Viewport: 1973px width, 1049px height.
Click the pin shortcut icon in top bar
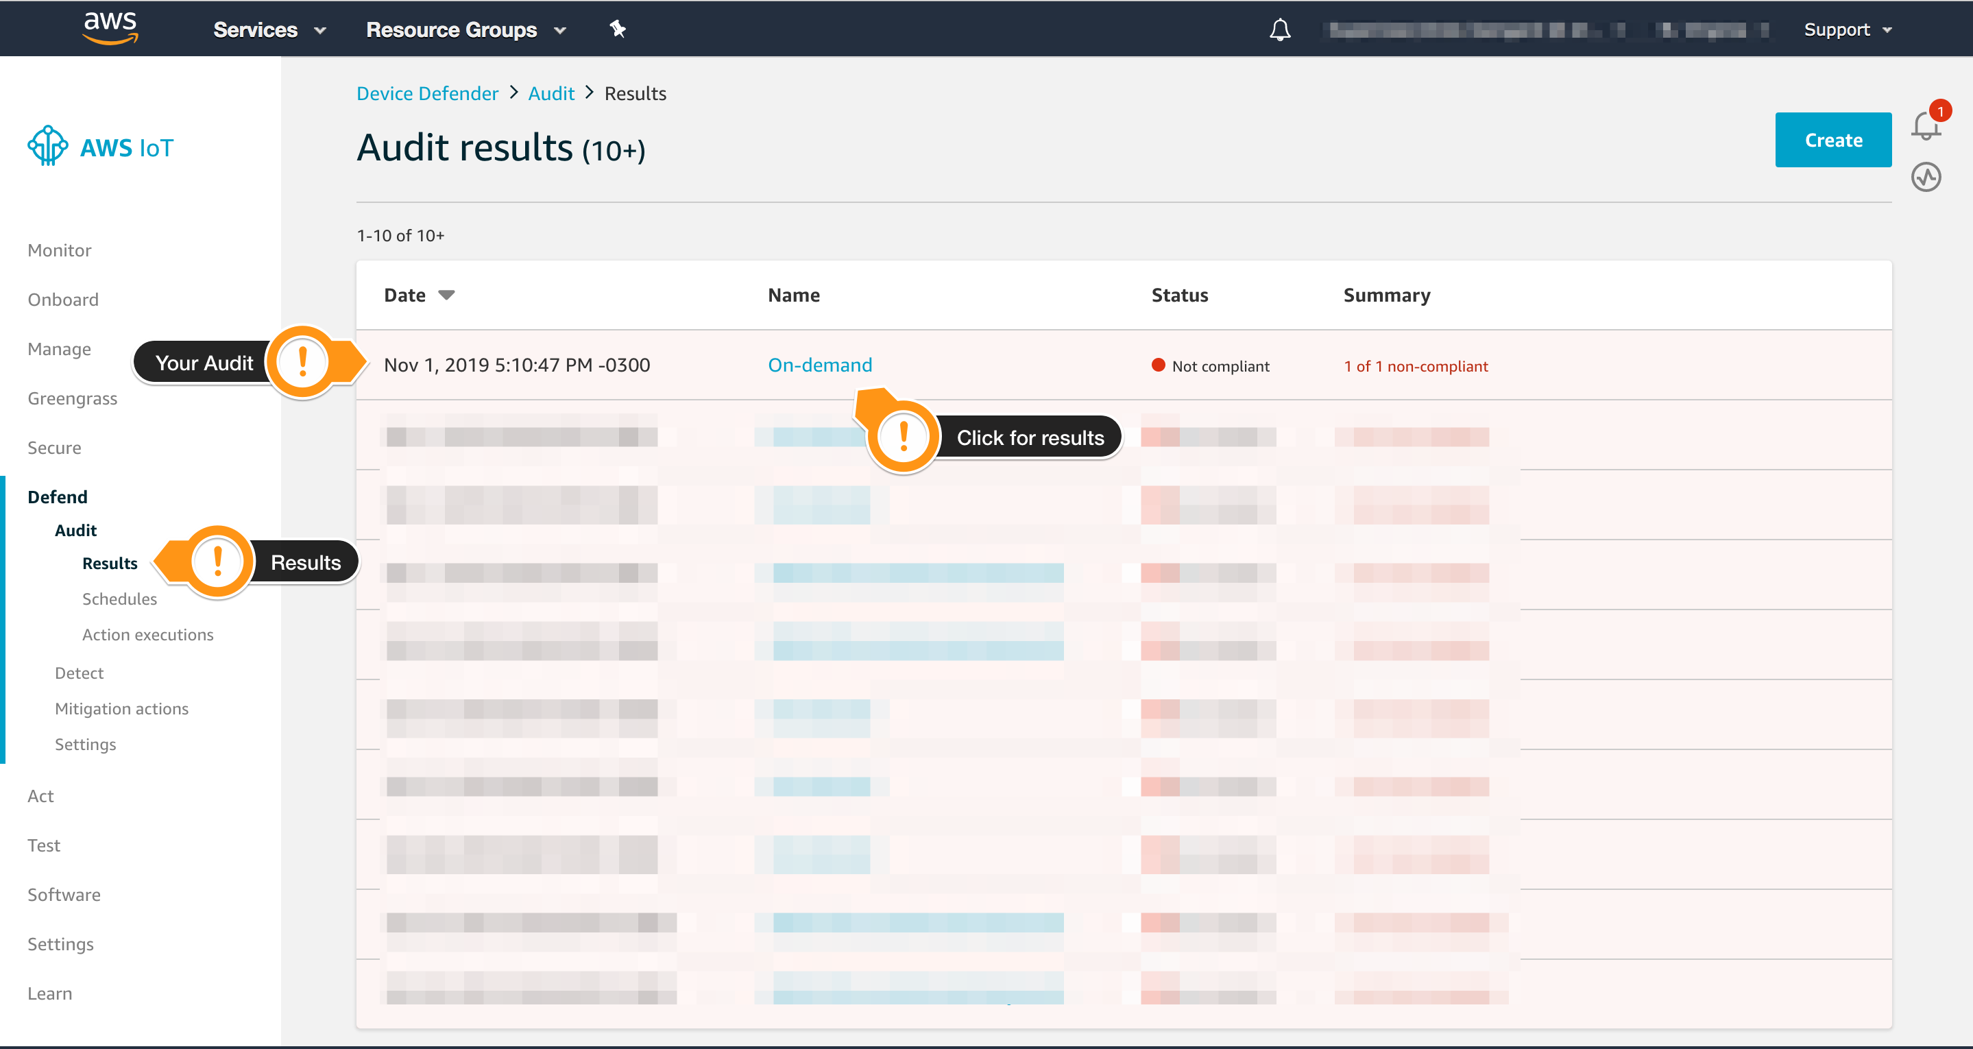(x=617, y=29)
